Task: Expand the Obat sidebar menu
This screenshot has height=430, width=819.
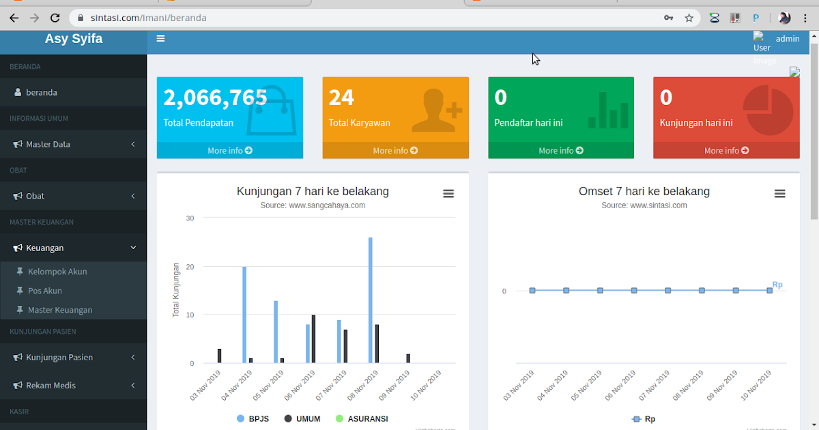Action: click(x=73, y=196)
